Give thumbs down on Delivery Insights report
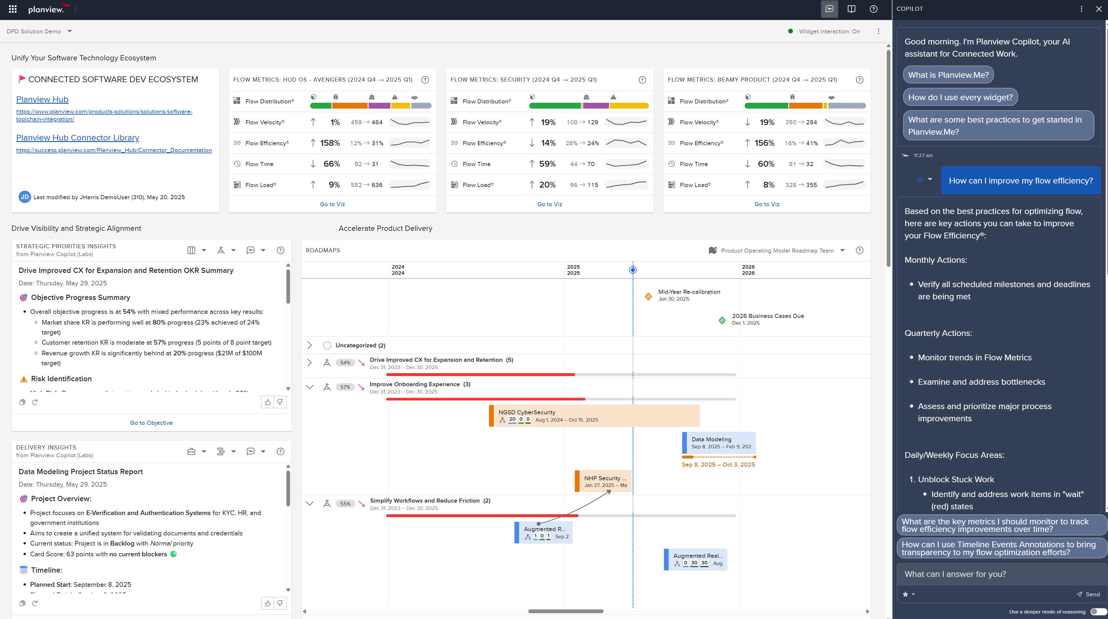The height and width of the screenshot is (619, 1108). (280, 603)
